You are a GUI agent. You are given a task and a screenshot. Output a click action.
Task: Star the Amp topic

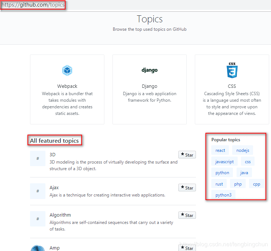pyautogui.click(x=187, y=248)
